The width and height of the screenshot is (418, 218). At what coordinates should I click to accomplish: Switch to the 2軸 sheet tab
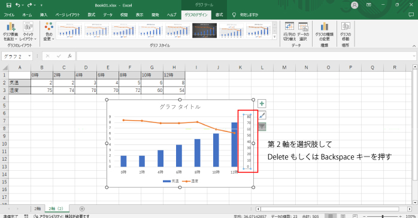click(38, 208)
